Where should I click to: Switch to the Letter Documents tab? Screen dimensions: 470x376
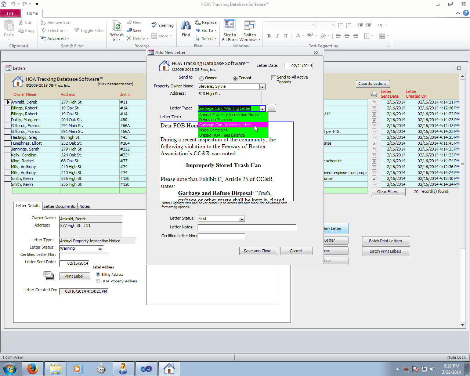[x=59, y=206]
